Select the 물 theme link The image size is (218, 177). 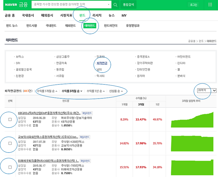point(179,69)
